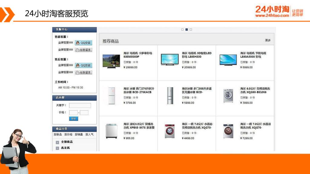
Task: Open multi-door 305L fridge thumbnail
Action: click(170, 96)
